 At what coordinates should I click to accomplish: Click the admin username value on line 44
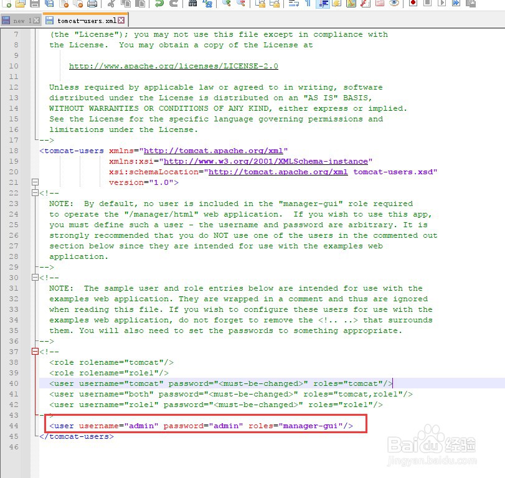point(141,426)
